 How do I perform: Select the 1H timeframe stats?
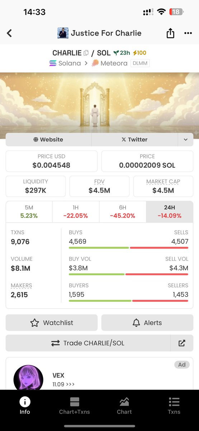76,212
